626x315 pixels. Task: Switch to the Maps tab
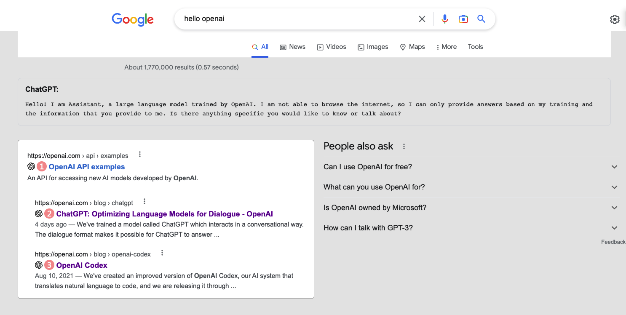click(x=412, y=47)
